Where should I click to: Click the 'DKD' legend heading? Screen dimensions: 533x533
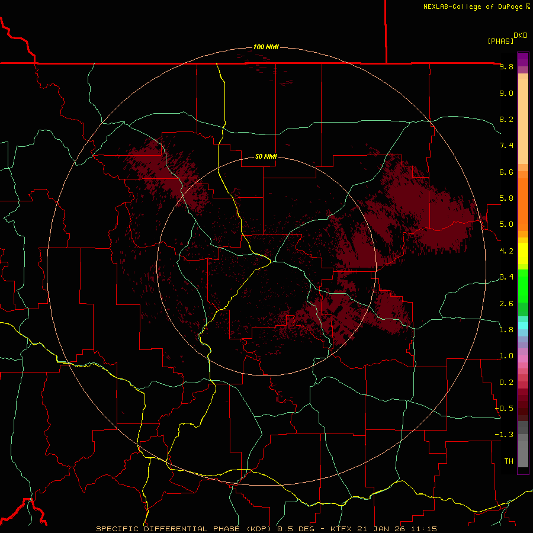click(x=521, y=36)
